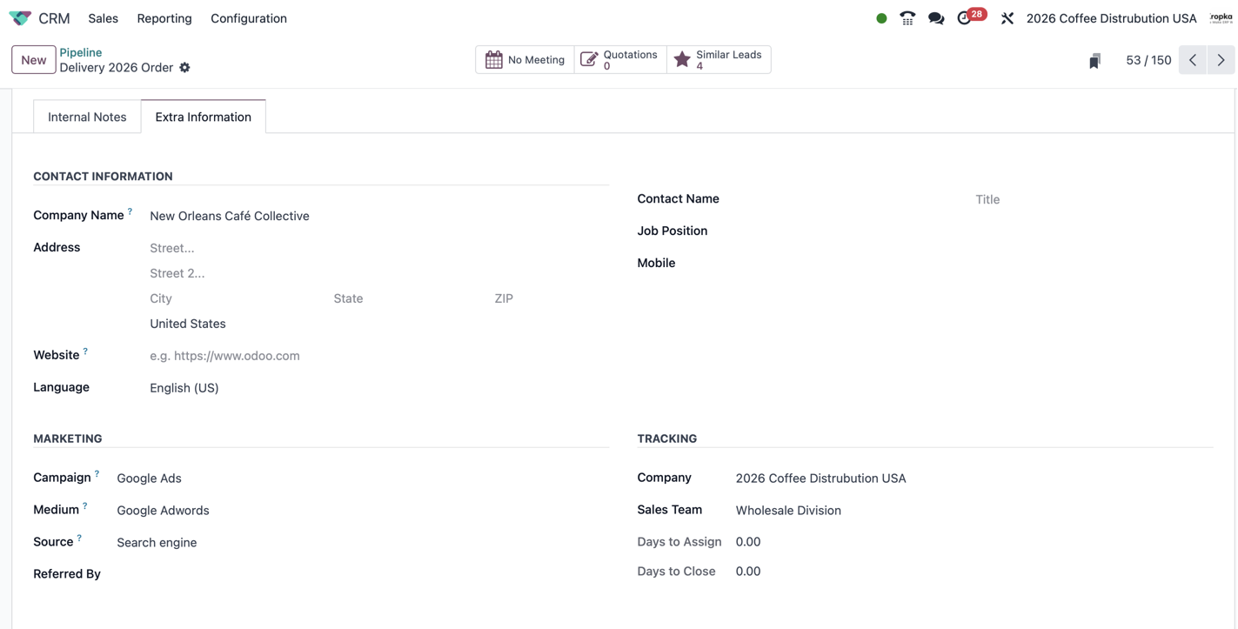
Task: Click the New button
Action: pos(34,60)
